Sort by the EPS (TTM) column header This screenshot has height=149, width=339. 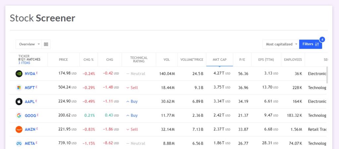(266, 59)
